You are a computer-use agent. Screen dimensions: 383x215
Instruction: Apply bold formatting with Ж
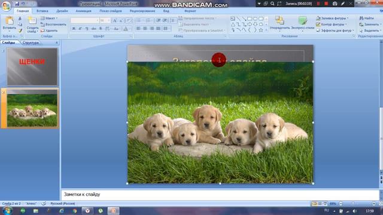coord(74,29)
